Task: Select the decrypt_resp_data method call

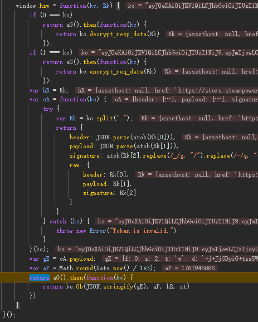Action: (118, 34)
